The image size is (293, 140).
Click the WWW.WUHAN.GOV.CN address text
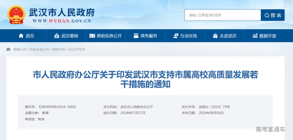62,21
